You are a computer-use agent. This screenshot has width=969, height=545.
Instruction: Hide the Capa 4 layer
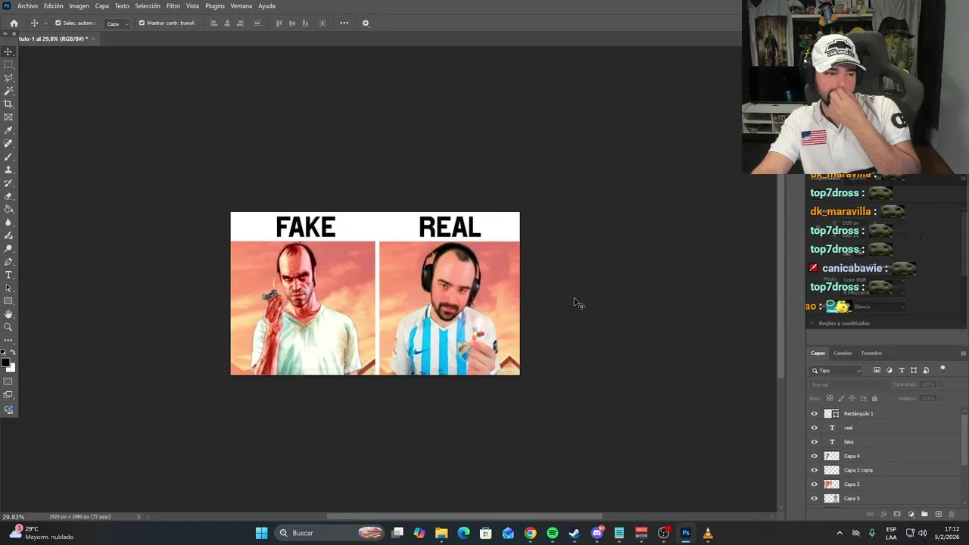814,456
